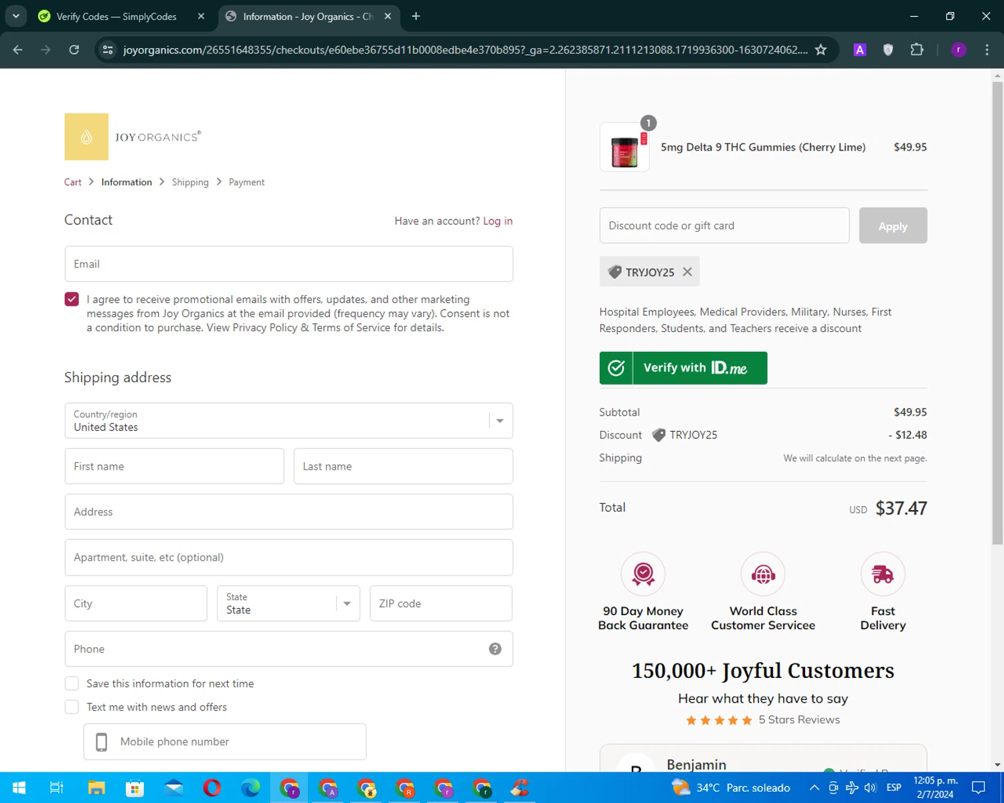
Task: Open the Extensions puzzle menu
Action: tap(917, 50)
